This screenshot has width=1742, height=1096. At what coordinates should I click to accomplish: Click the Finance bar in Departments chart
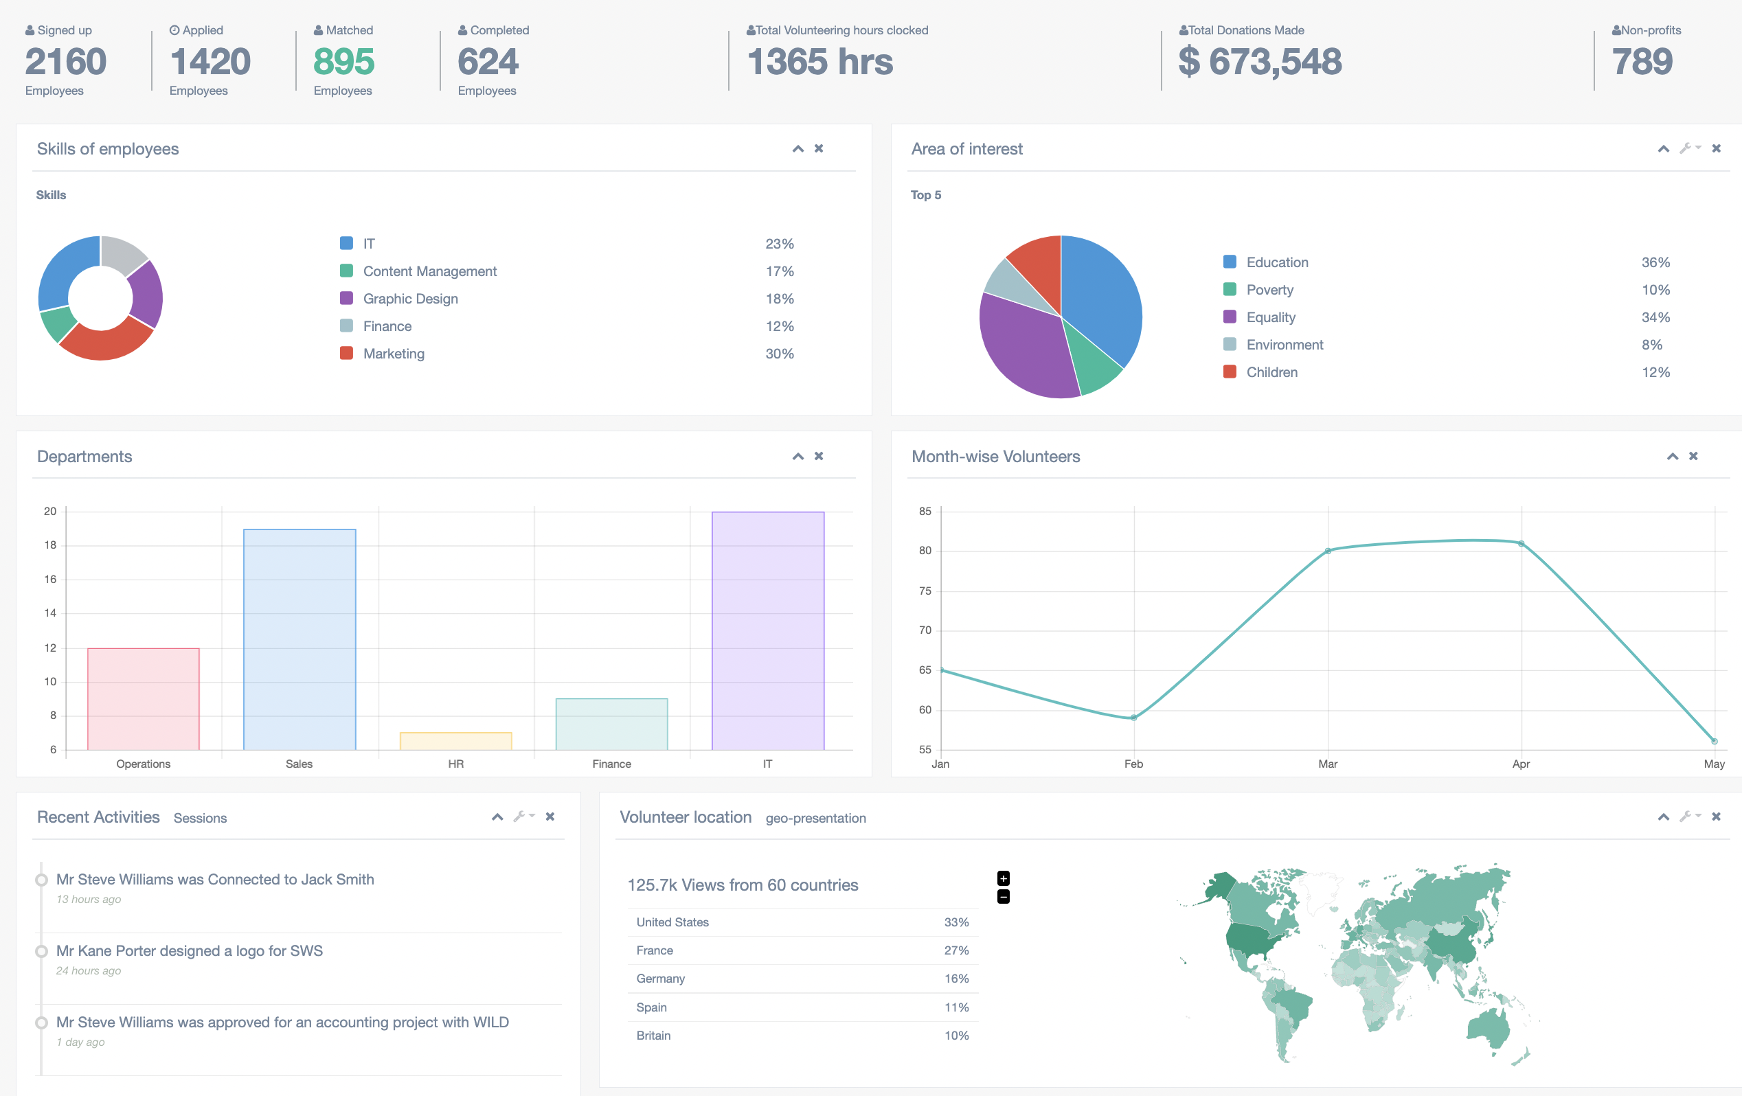click(x=611, y=724)
